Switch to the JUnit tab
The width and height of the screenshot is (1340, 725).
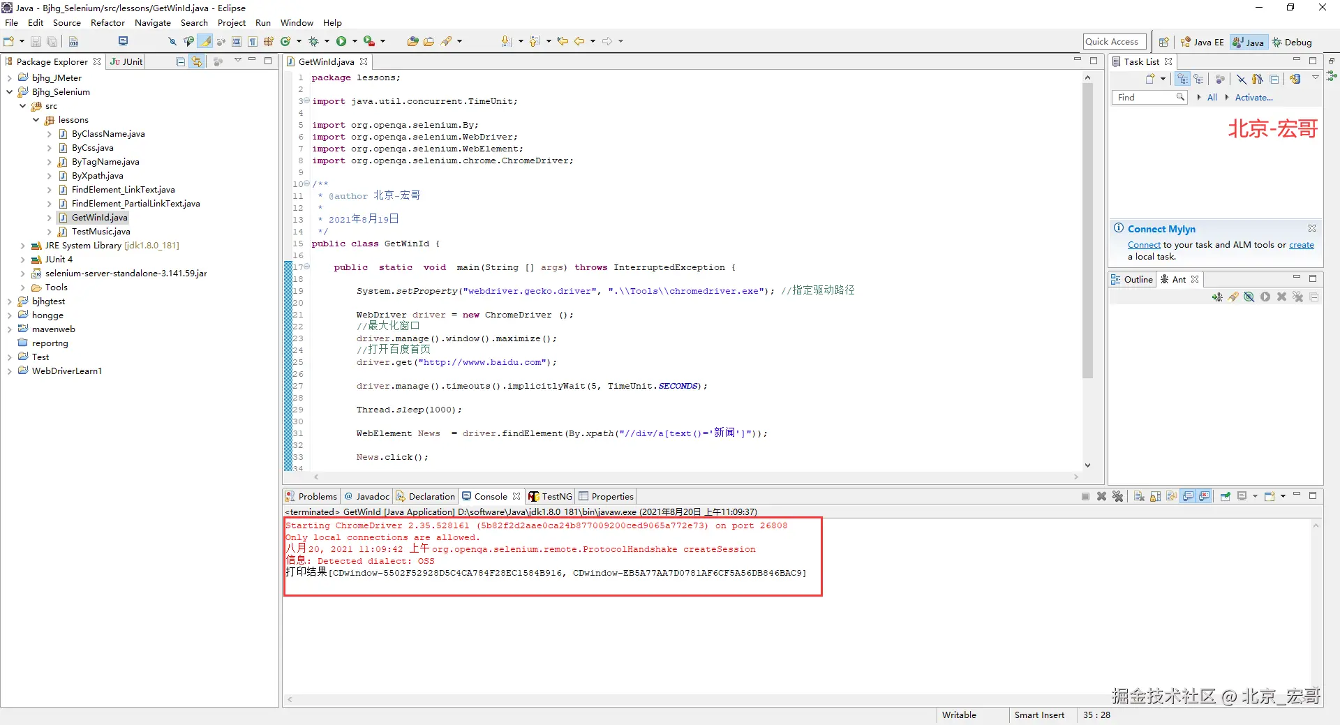click(x=126, y=62)
